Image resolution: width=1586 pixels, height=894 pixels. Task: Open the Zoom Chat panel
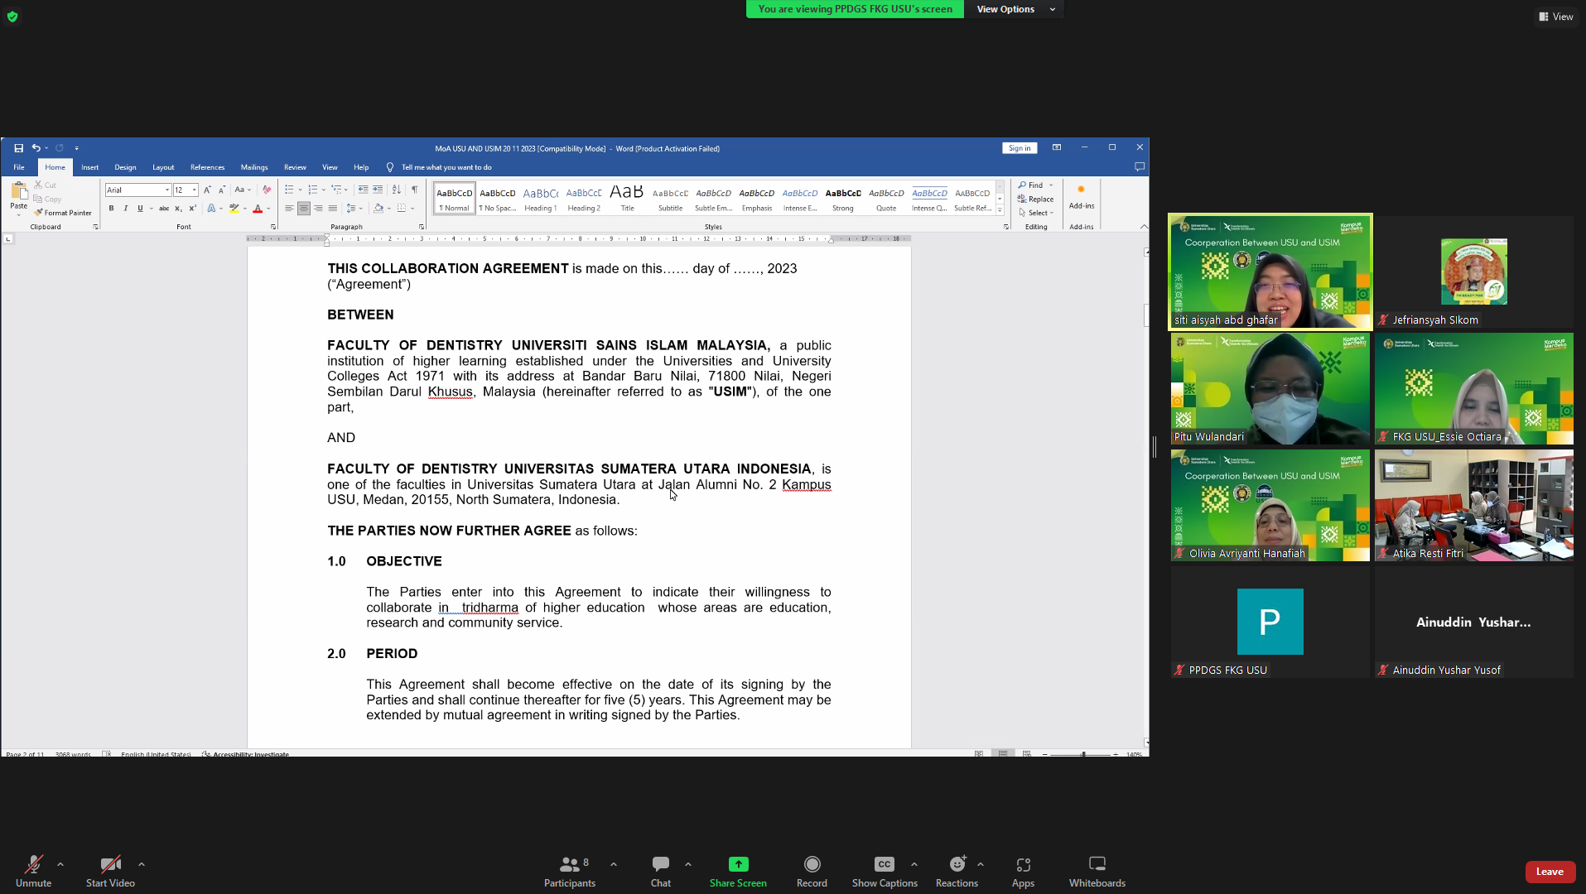coord(661,872)
